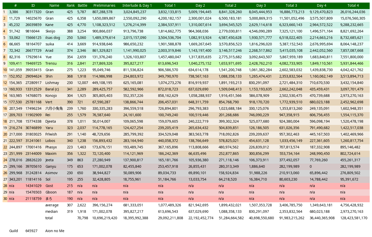
Task: Click the name まろ
Action: click(49, 199)
